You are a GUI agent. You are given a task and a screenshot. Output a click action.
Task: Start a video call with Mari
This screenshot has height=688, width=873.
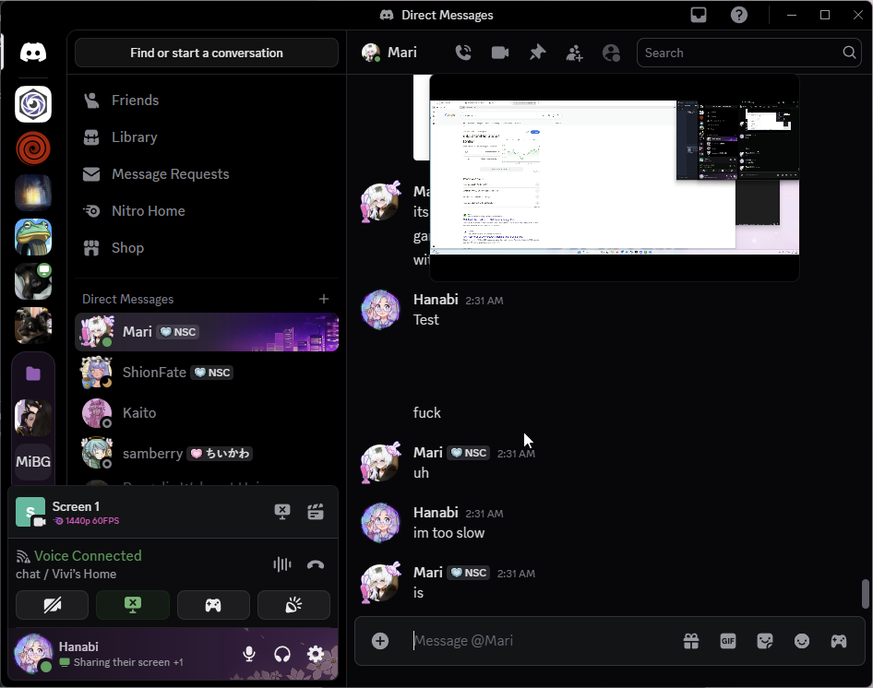(x=500, y=53)
